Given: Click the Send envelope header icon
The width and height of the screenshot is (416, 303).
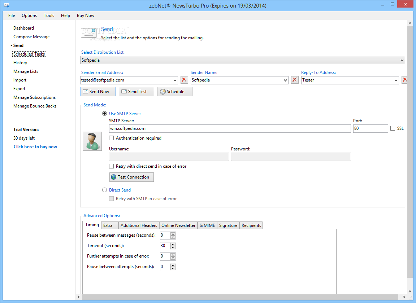Looking at the screenshot, I should pos(88,33).
